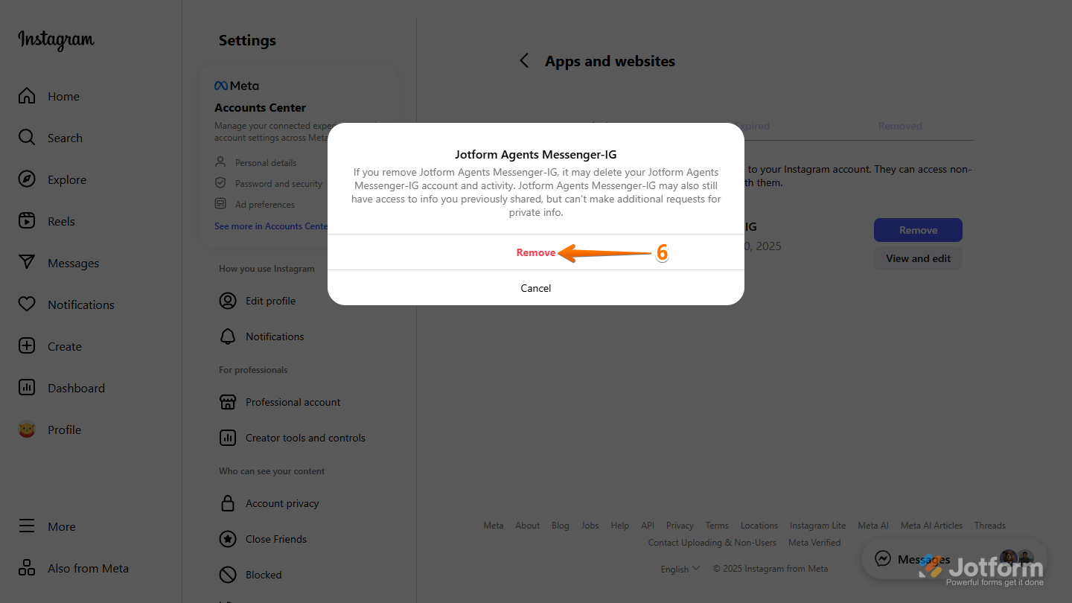Open Creator tools and controls label
This screenshot has height=603, width=1072.
[306, 438]
